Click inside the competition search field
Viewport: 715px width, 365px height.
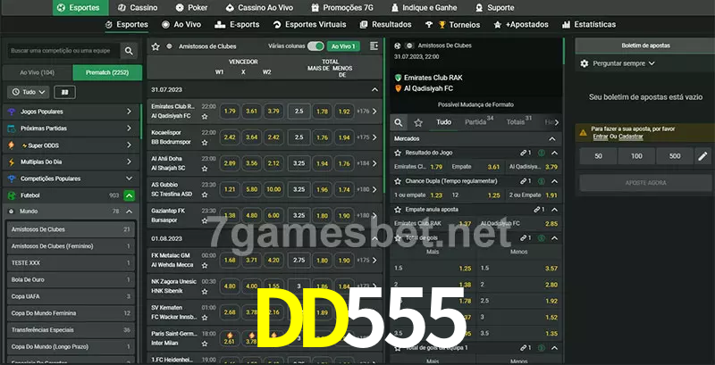point(61,52)
